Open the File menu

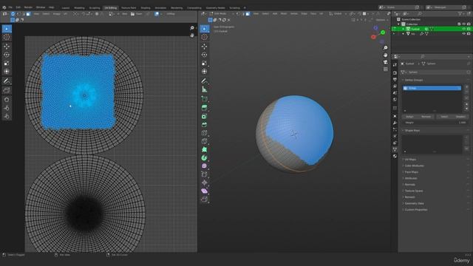coord(10,7)
